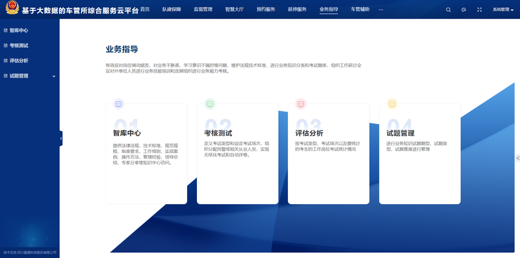520x258 pixels.
Task: Open the message chat icon
Action: pos(463,10)
